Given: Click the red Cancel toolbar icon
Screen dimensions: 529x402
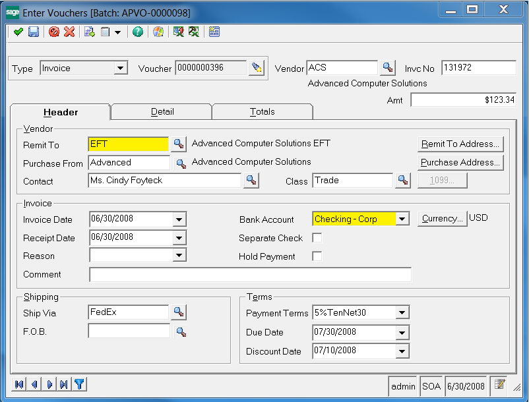Looking at the screenshot, I should click(54, 32).
